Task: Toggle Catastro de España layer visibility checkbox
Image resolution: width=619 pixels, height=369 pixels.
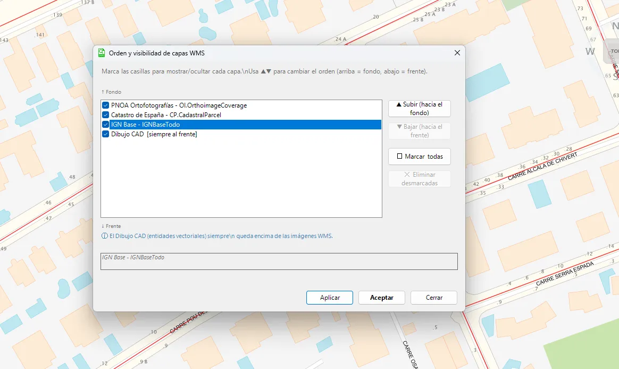Action: coord(105,114)
